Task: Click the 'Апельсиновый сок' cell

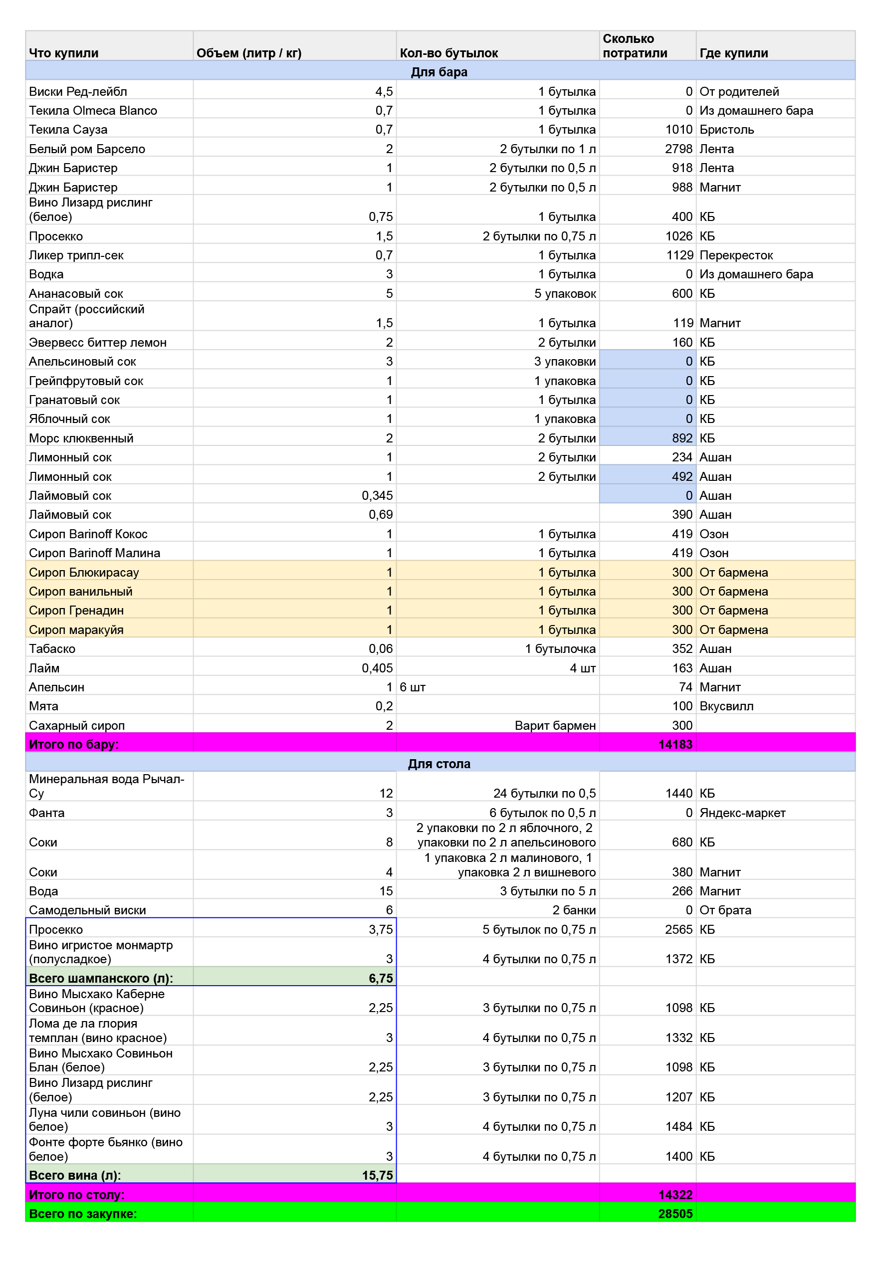Action: pos(109,360)
